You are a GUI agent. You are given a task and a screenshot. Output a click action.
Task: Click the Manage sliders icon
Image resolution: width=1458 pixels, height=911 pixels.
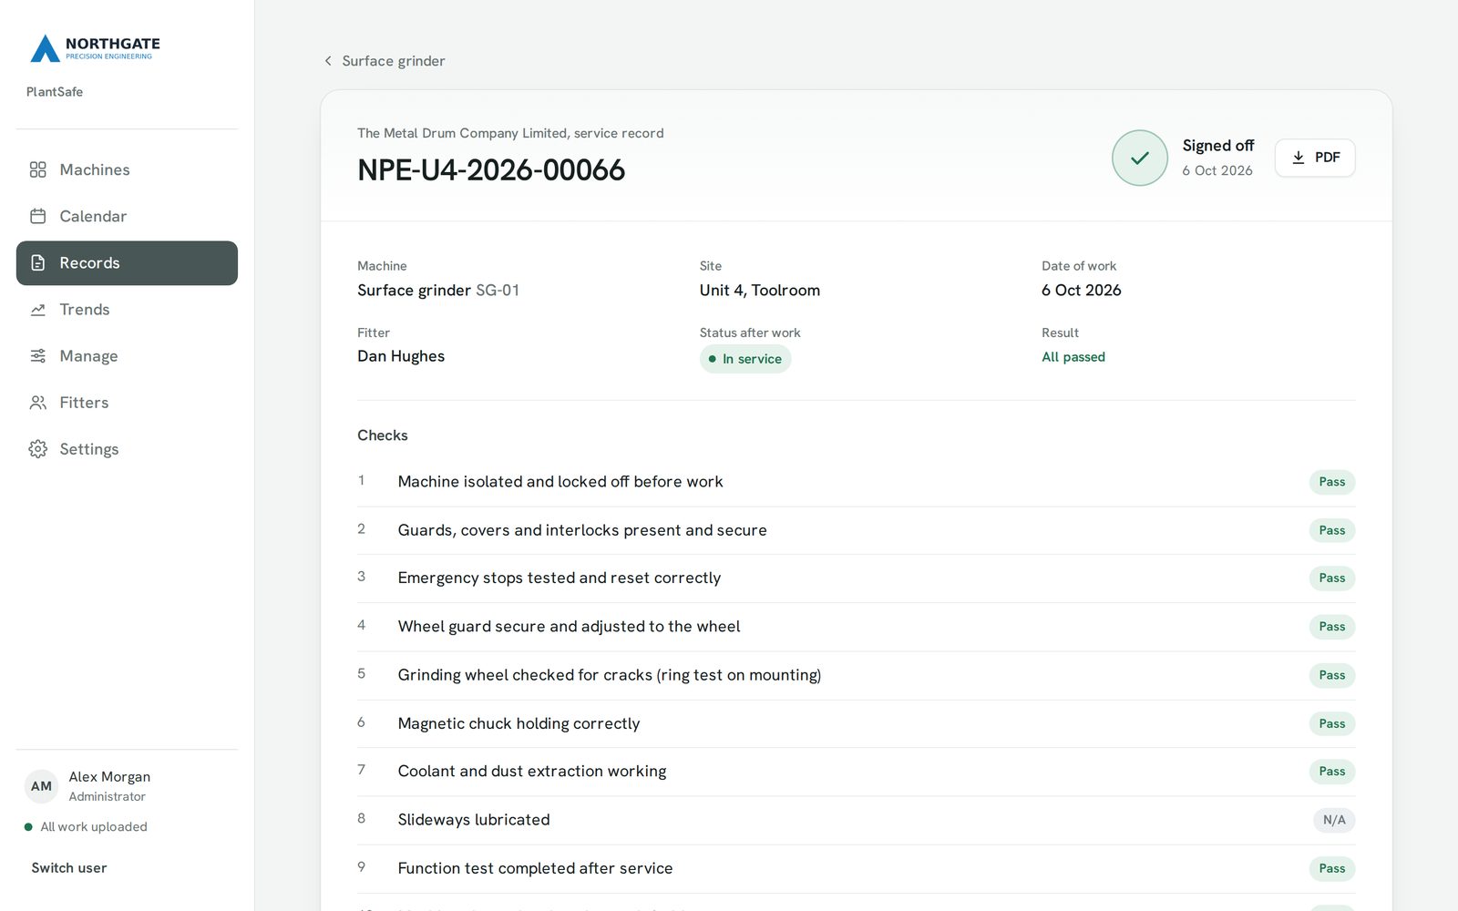(x=37, y=356)
